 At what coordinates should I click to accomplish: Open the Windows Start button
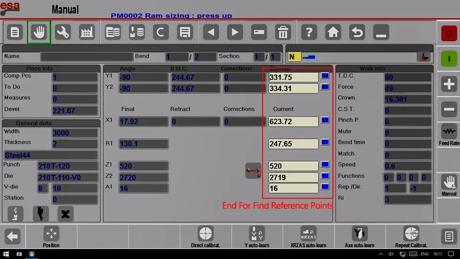tap(6, 254)
